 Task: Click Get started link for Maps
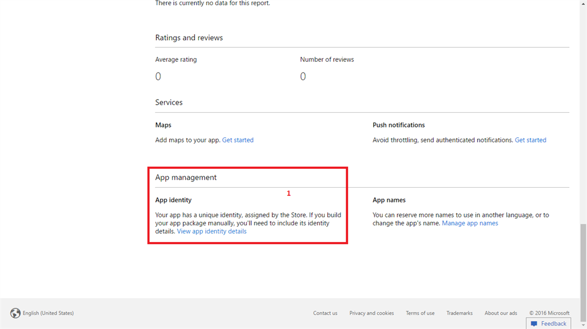point(238,140)
